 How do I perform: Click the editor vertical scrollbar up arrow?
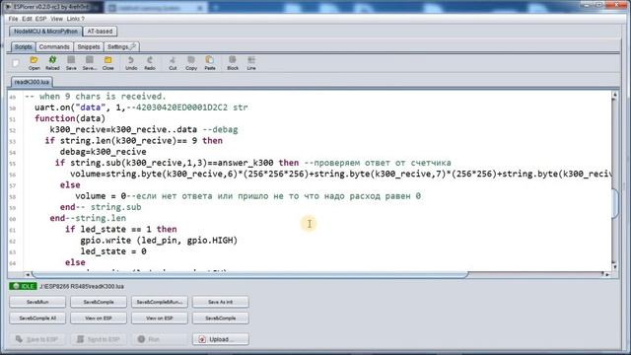(614, 96)
